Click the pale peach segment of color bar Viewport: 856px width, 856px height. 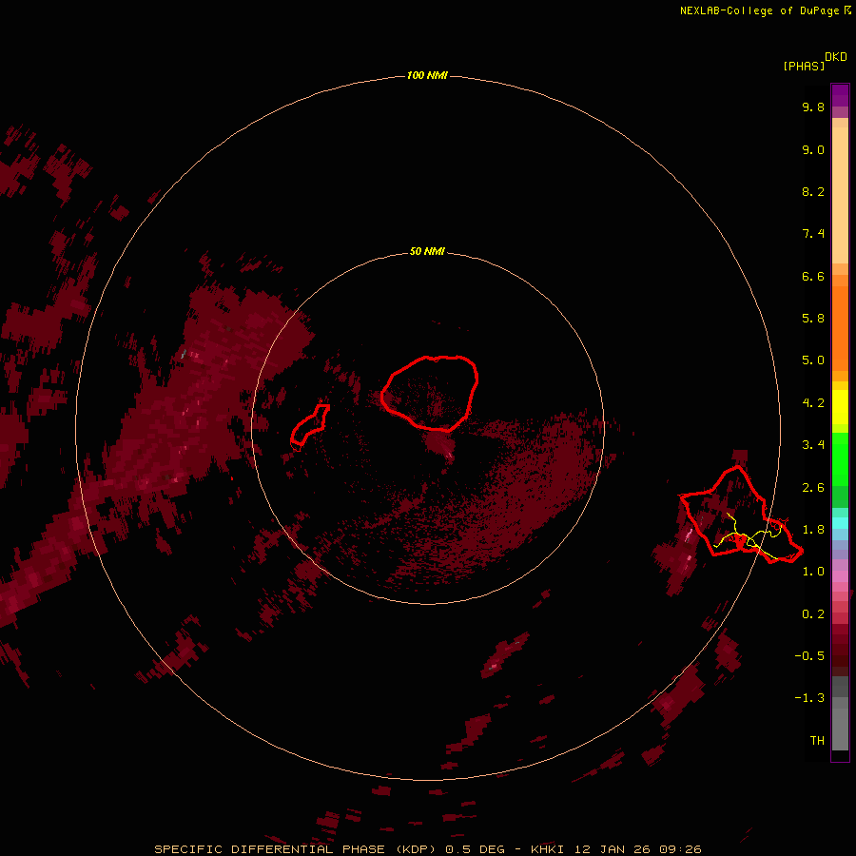pos(840,195)
